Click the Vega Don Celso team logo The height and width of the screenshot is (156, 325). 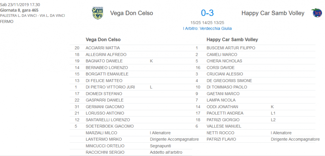98,13
